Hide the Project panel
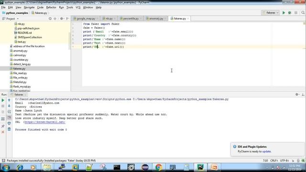Screen dimensions: 306x172 click(67, 19)
